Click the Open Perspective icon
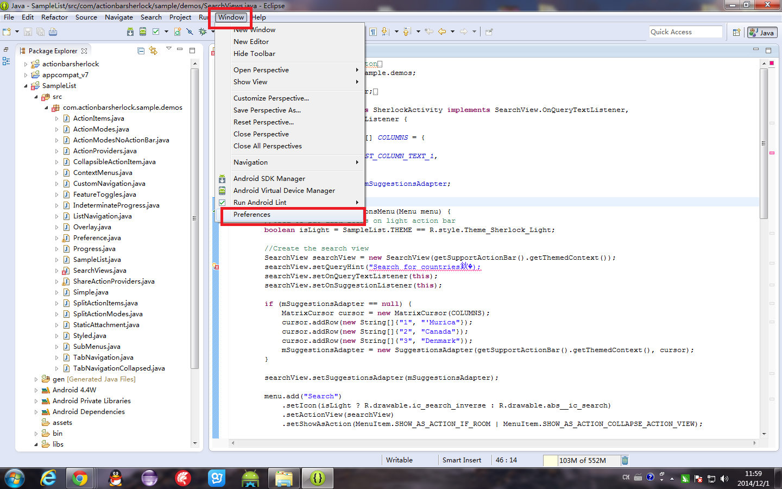The height and width of the screenshot is (489, 782). pos(736,33)
